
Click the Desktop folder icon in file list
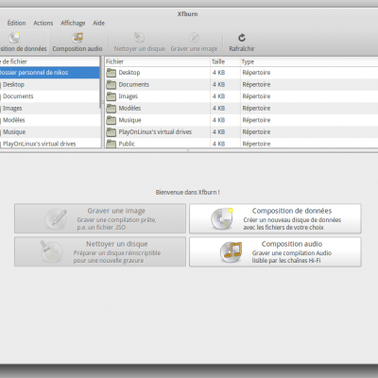(111, 73)
